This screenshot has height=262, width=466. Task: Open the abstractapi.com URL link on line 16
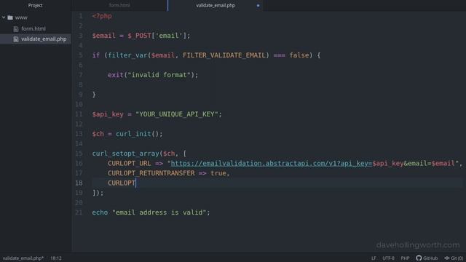pyautogui.click(x=272, y=163)
